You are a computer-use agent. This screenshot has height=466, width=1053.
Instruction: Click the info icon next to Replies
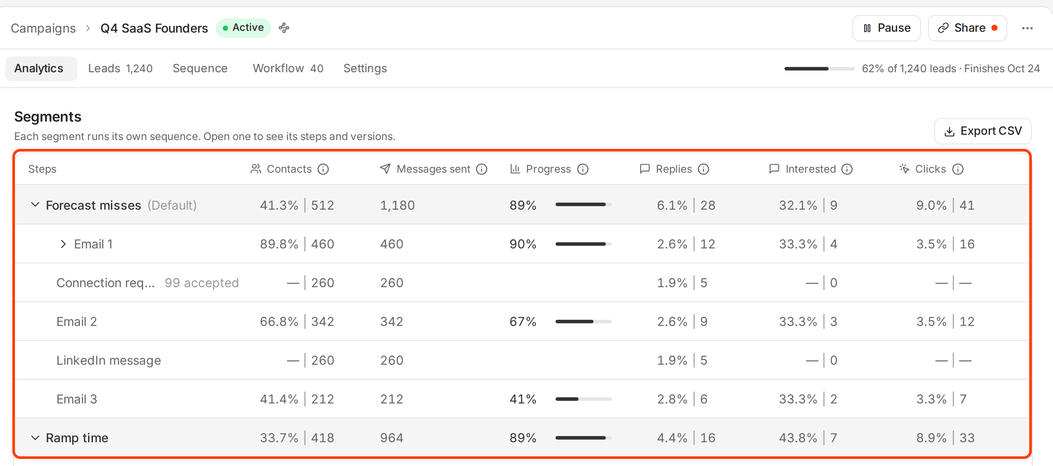coord(703,169)
